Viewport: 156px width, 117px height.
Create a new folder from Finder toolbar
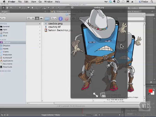click(x=47, y=19)
